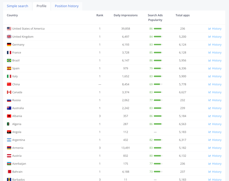229x181 pixels.
Task: Open History link for Germany
Action: [x=215, y=45]
